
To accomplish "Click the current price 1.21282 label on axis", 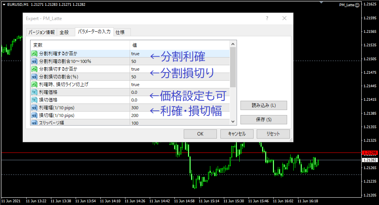I will tap(370, 160).
